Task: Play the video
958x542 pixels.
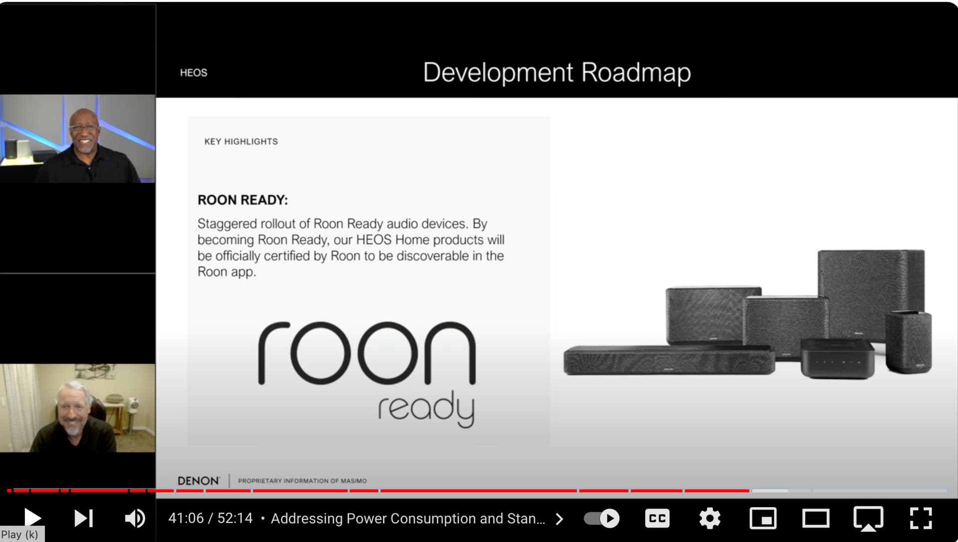Action: pyautogui.click(x=32, y=518)
